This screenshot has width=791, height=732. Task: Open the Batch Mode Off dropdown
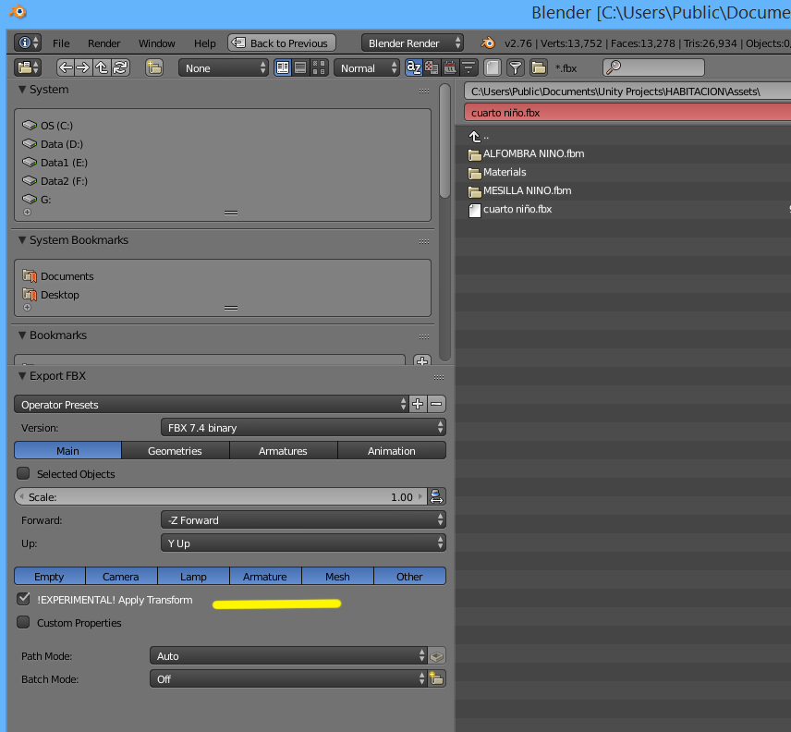[288, 679]
